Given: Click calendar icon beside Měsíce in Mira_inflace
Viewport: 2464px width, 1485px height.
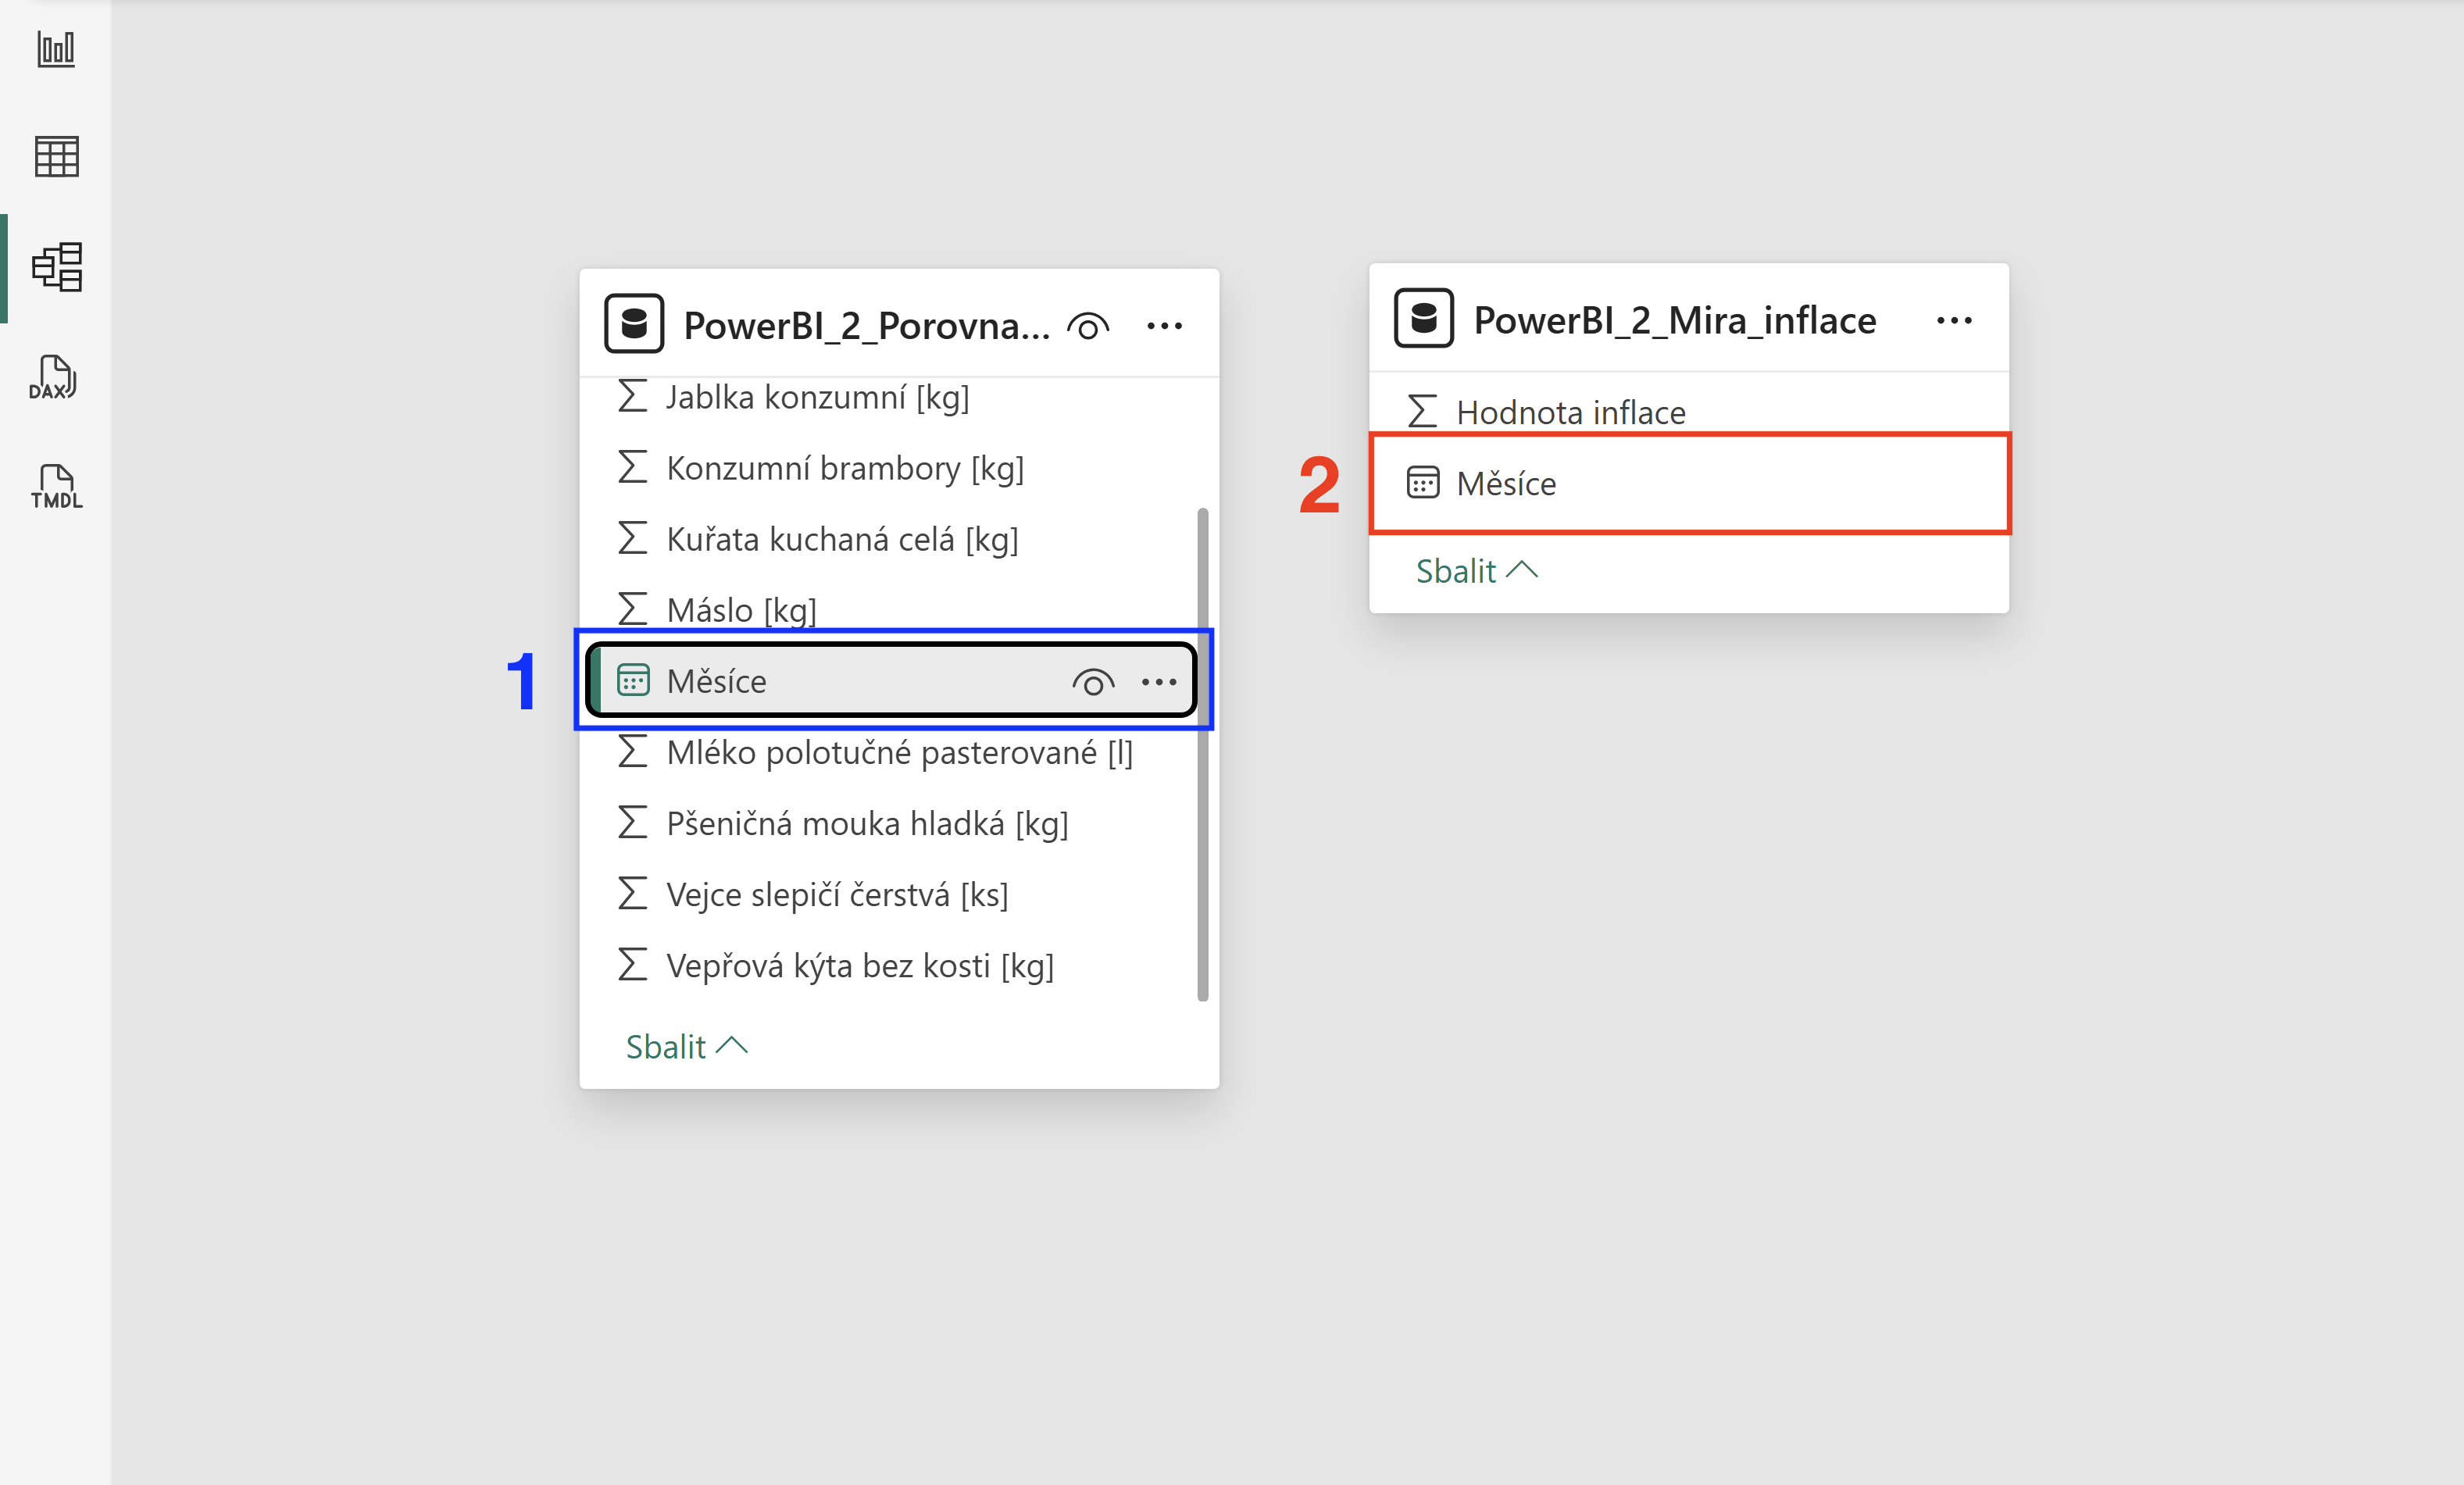Looking at the screenshot, I should click(1423, 483).
